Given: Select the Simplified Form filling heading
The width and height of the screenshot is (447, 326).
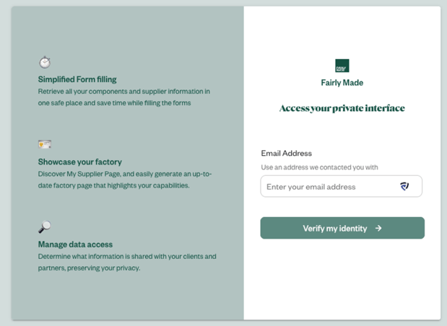Looking at the screenshot, I should 77,79.
